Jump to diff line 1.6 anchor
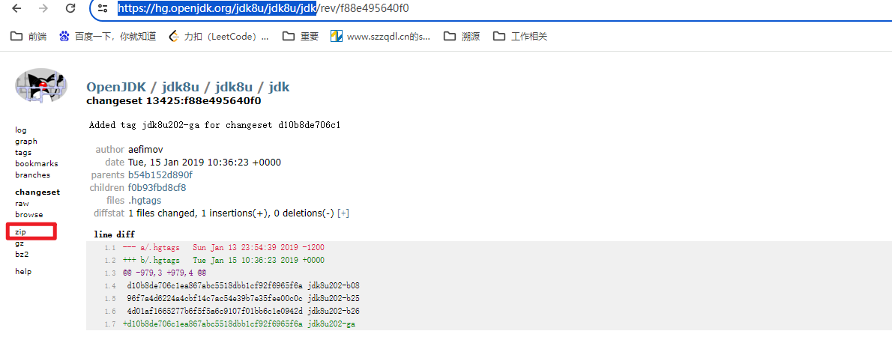 tap(109, 312)
